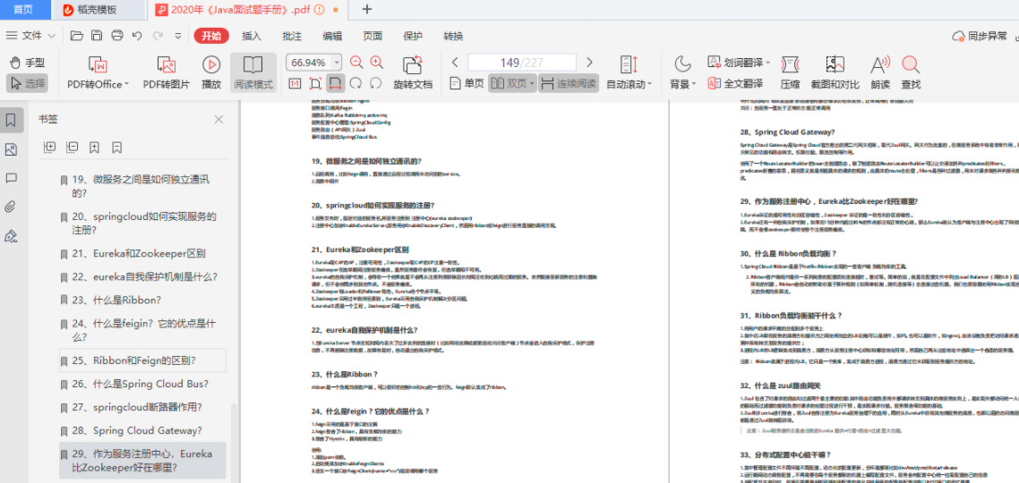
Task: Expand all bookmarks icon
Action: click(49, 148)
